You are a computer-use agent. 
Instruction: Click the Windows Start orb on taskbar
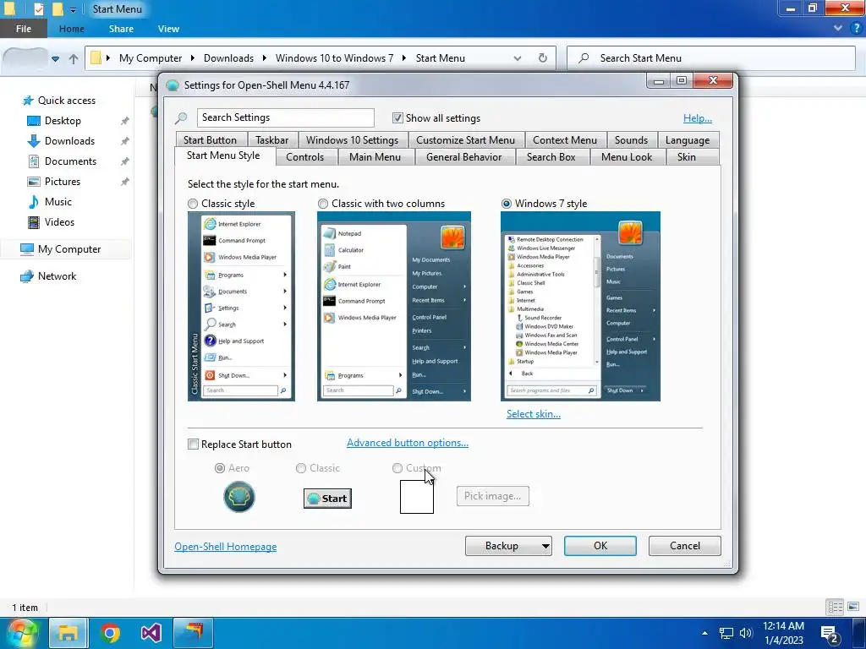tap(23, 632)
